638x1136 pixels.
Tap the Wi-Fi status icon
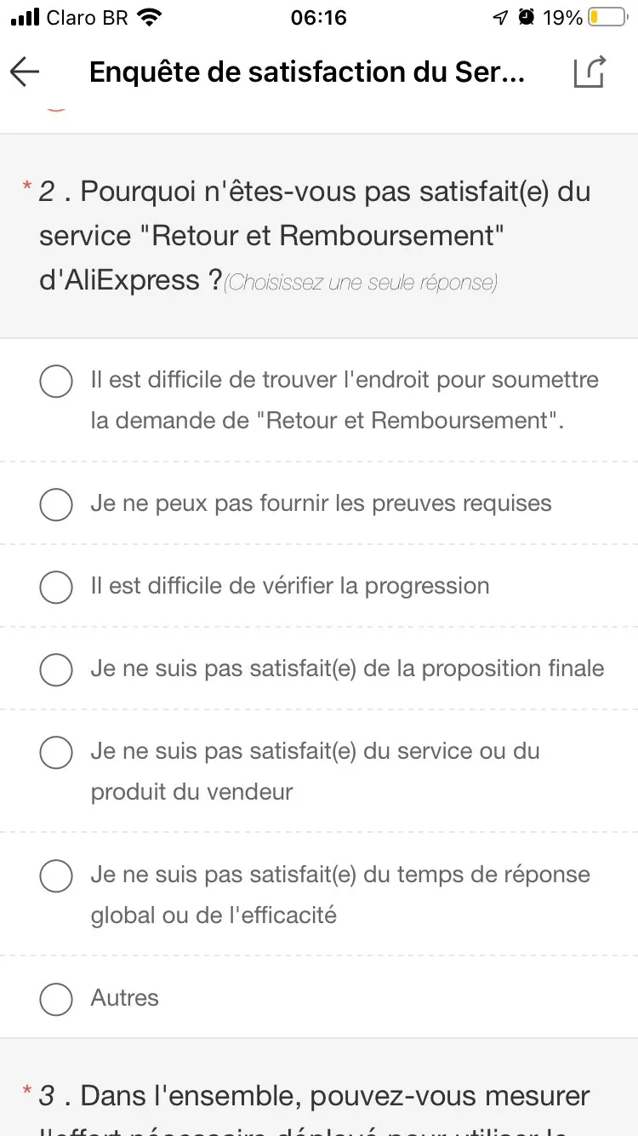[150, 18]
